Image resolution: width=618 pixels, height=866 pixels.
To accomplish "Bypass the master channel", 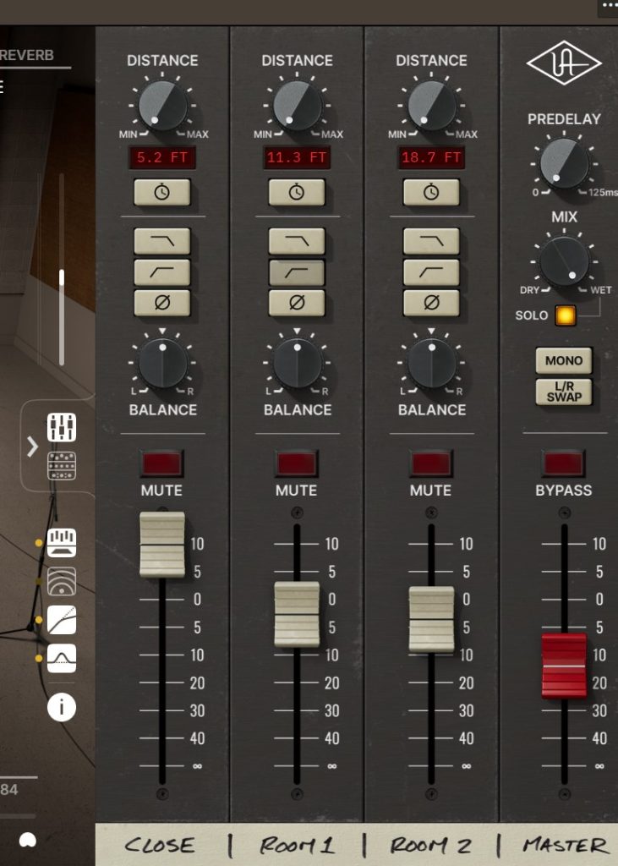I will coord(564,463).
